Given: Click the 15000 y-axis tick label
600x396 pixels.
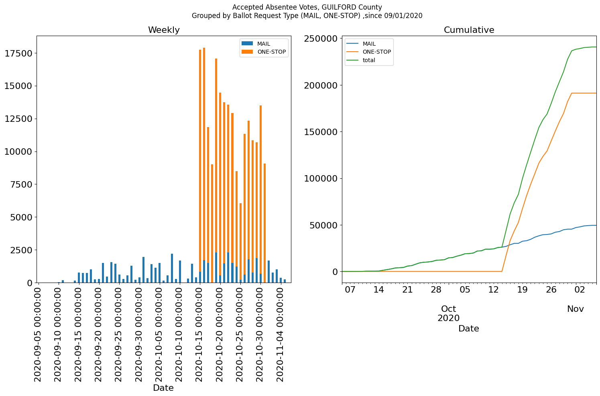Looking at the screenshot, I should (x=18, y=86).
